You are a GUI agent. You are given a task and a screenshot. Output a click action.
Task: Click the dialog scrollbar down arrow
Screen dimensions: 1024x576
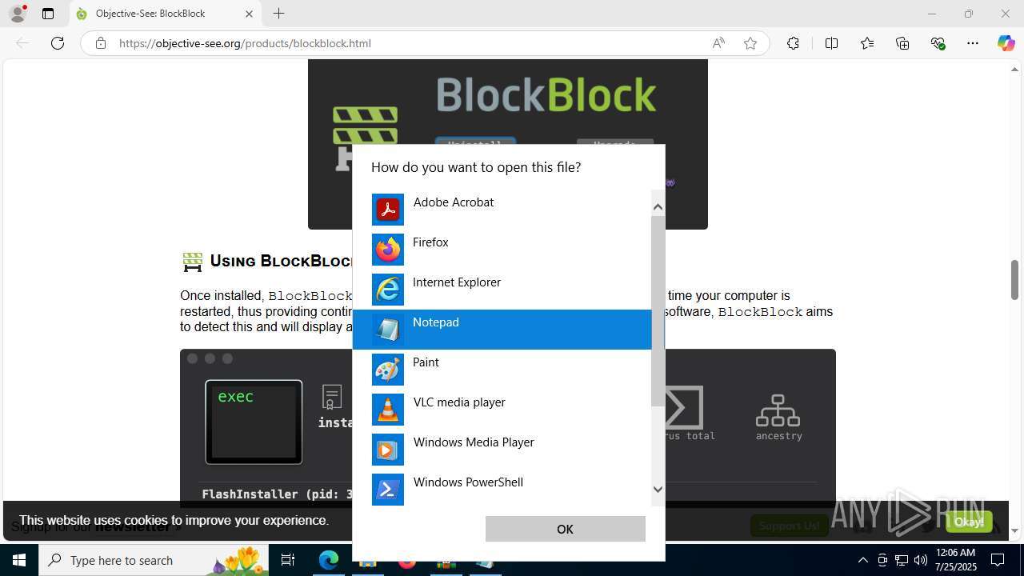(658, 490)
